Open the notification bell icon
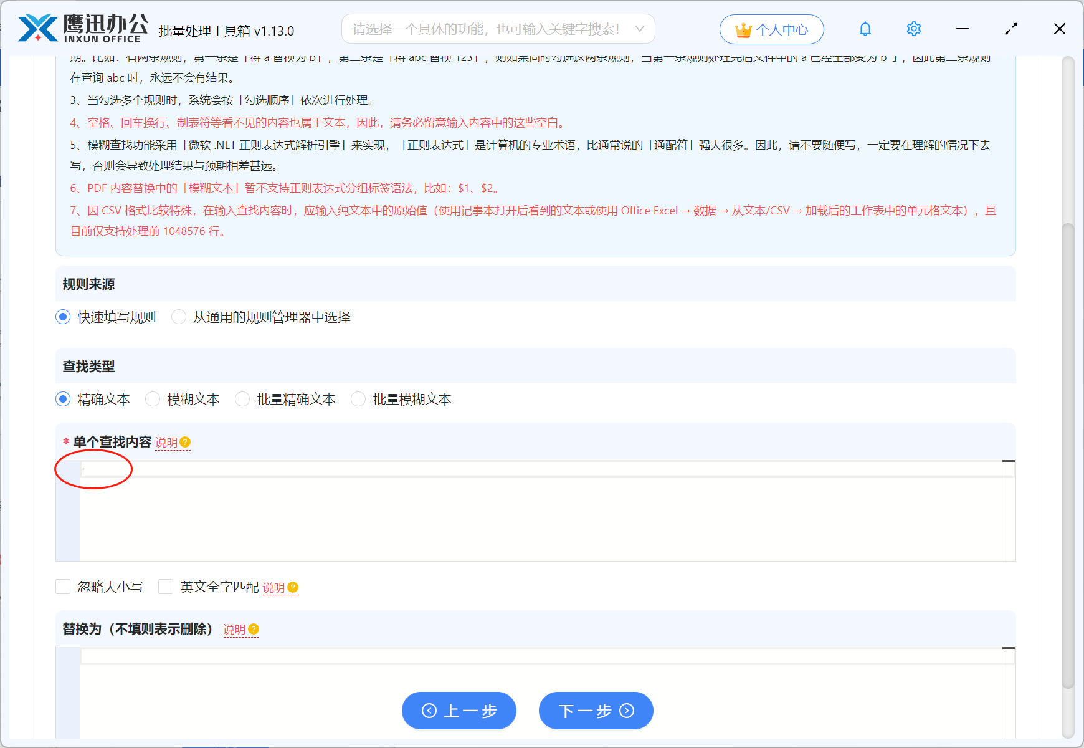 tap(865, 28)
